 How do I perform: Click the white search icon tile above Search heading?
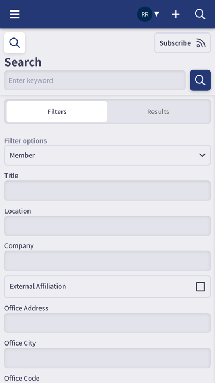coord(15,43)
